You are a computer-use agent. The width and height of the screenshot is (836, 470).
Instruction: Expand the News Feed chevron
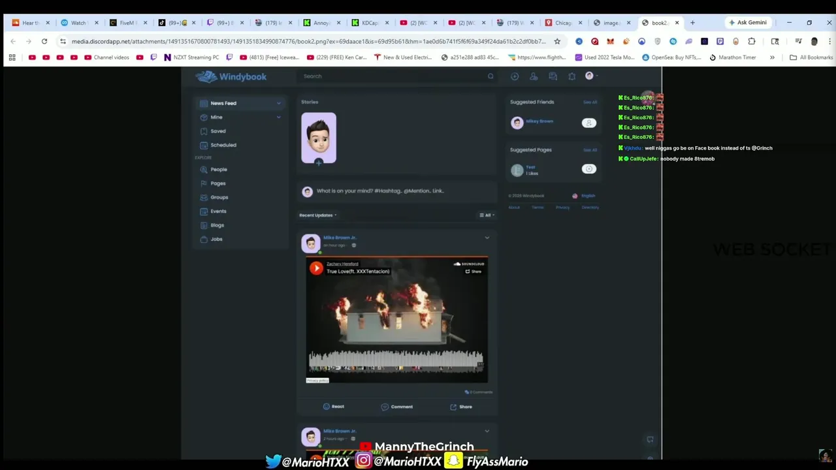pyautogui.click(x=279, y=103)
